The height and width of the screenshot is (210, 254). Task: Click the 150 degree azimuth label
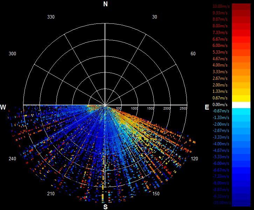click(x=156, y=194)
